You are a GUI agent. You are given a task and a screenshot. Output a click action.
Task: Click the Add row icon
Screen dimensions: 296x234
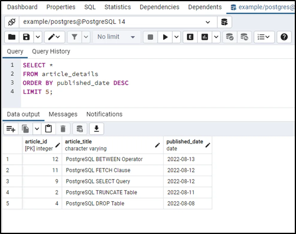11,129
